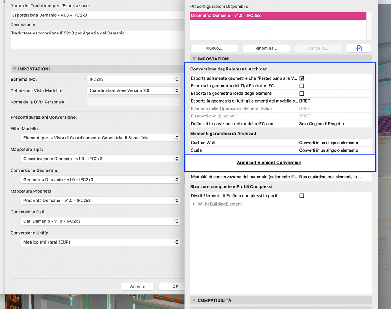
Task: Open the Filtro Modello dropdown
Action: pyautogui.click(x=101, y=138)
